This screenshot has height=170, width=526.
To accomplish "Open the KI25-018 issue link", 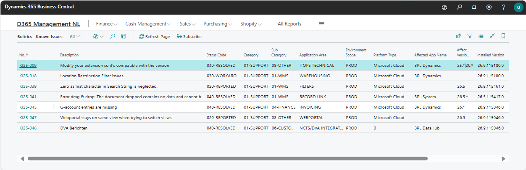I will point(28,76).
